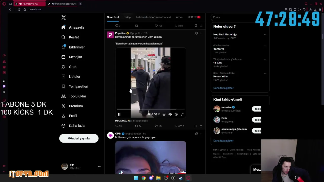Open Yer İşaretleri bookmarks
324x182 pixels.
75,86
